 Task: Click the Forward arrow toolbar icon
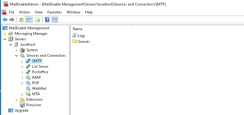[12, 20]
